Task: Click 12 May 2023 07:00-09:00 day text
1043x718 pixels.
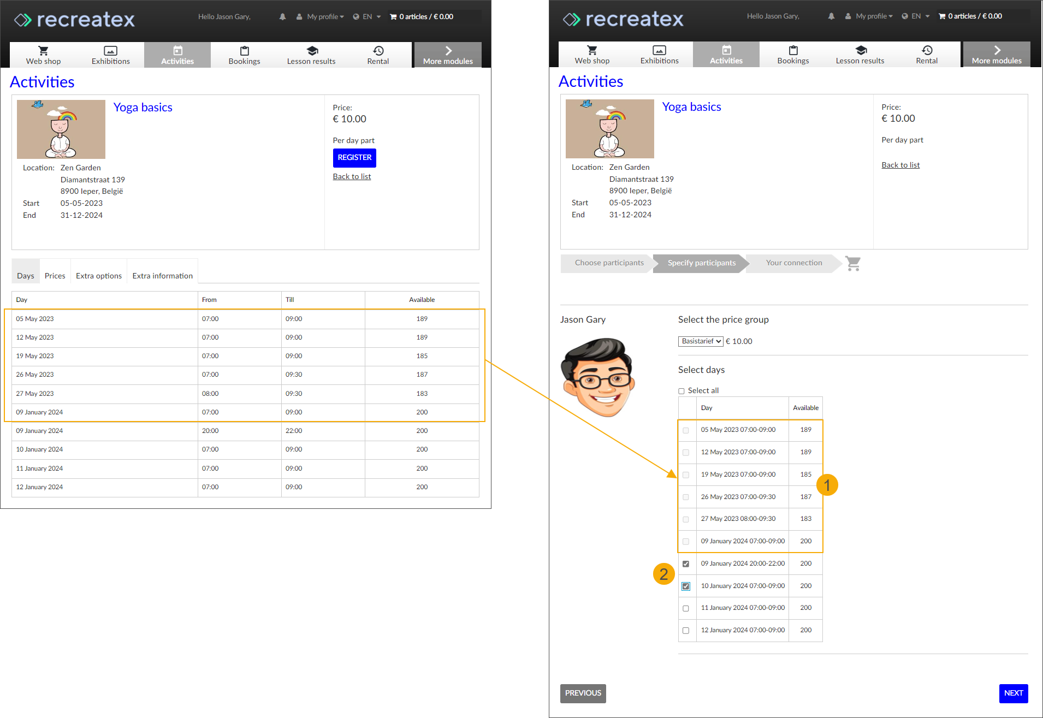Action: (x=738, y=452)
